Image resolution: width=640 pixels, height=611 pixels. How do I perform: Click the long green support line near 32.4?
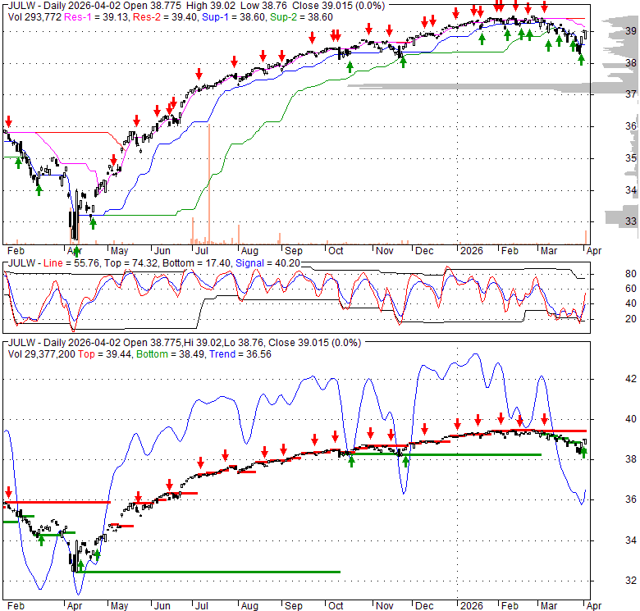pos(208,572)
